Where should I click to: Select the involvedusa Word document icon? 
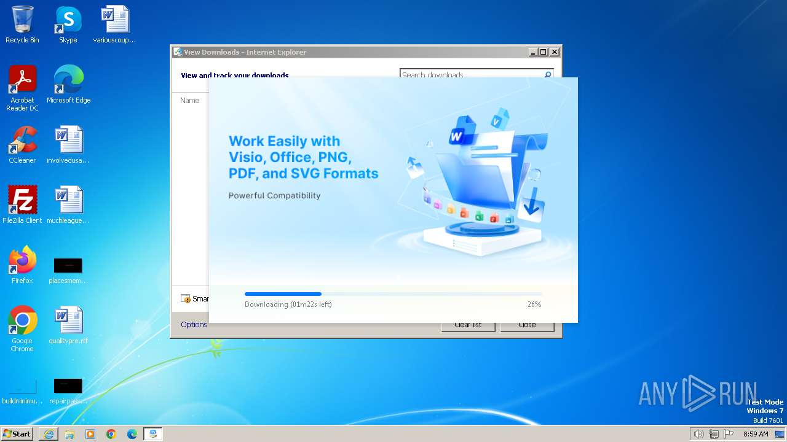pos(68,145)
